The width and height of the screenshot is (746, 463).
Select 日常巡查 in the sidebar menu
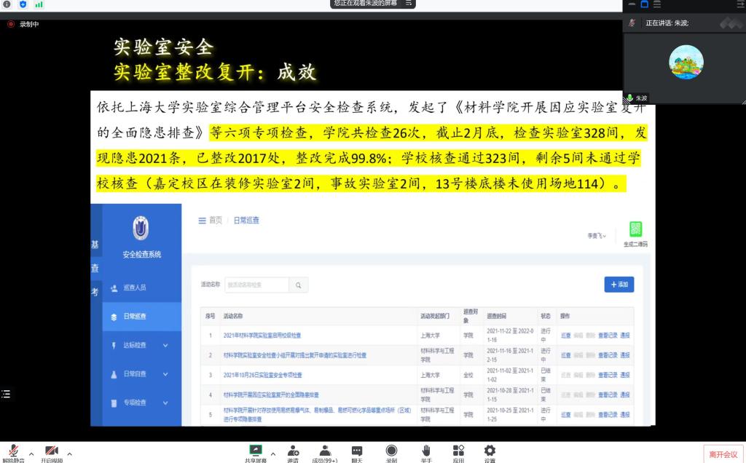pyautogui.click(x=134, y=316)
